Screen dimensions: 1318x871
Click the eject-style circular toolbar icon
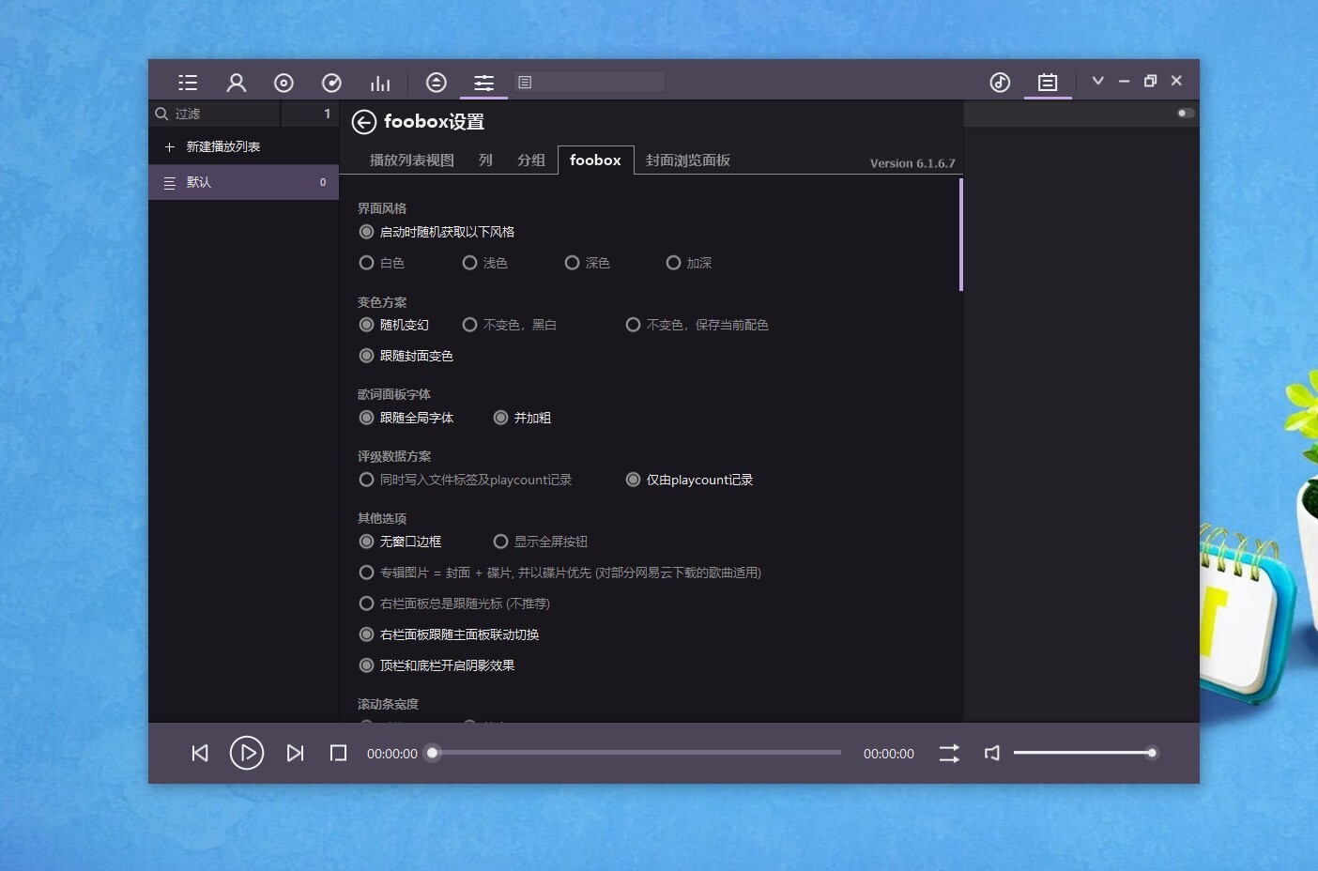(x=436, y=82)
